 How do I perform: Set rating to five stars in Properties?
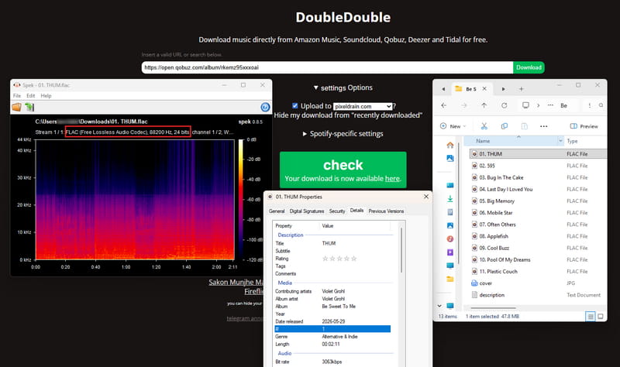354,259
